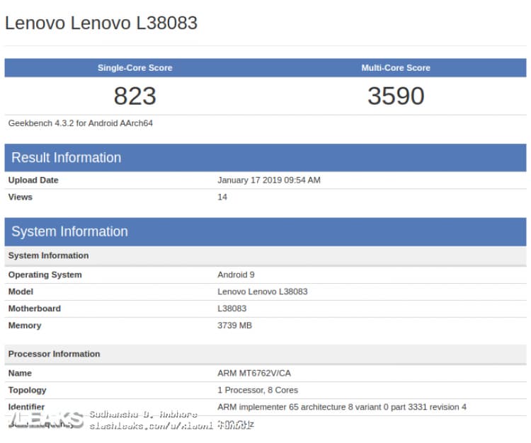Click the ARM implementer identifier text

342,407
